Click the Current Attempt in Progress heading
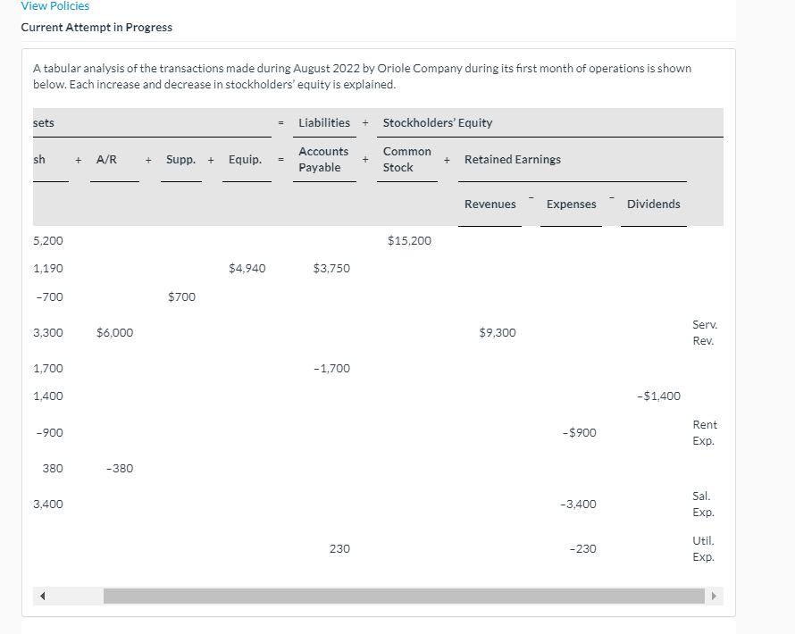 96,27
